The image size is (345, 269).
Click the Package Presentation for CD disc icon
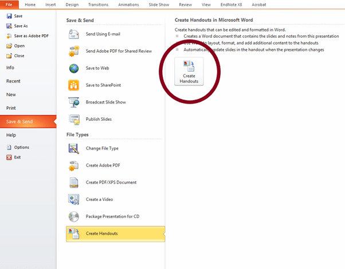coord(74,217)
